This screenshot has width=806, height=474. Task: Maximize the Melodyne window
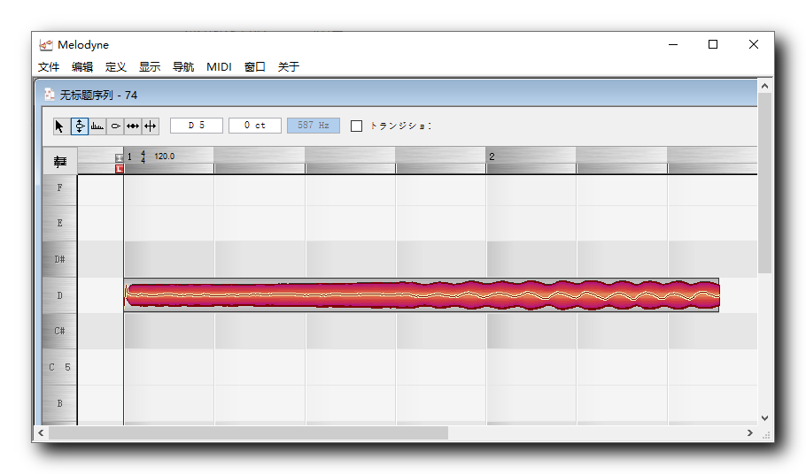713,44
